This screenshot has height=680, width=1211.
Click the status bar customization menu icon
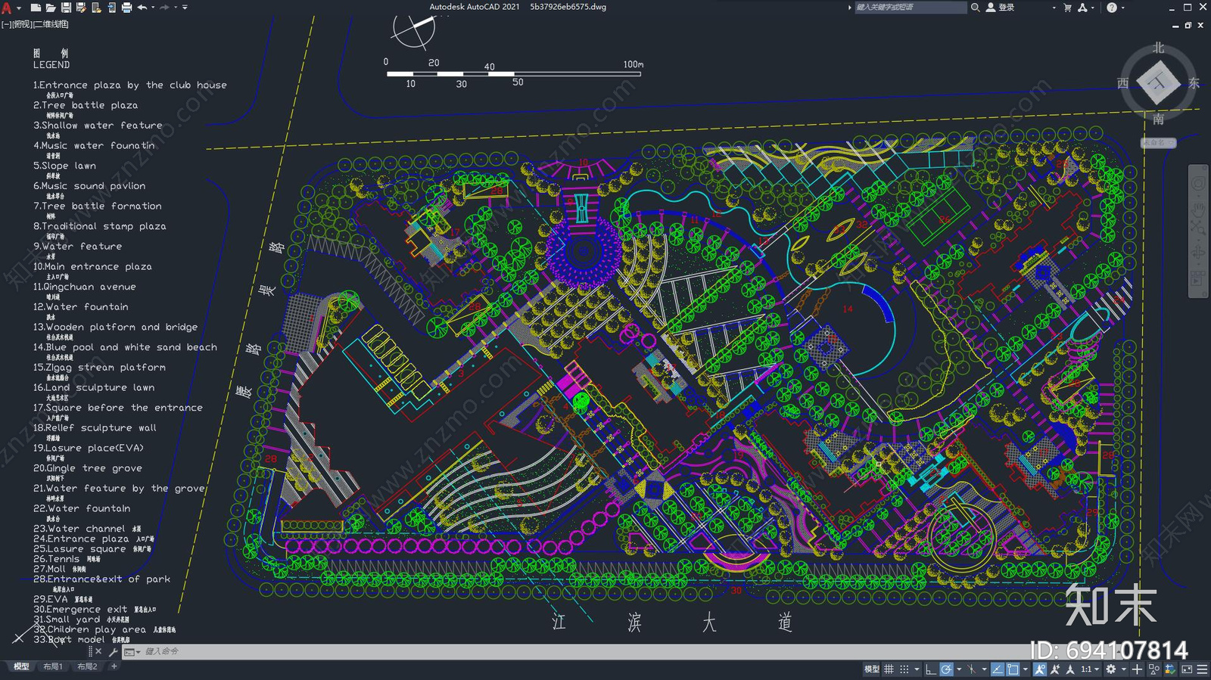click(x=1202, y=669)
